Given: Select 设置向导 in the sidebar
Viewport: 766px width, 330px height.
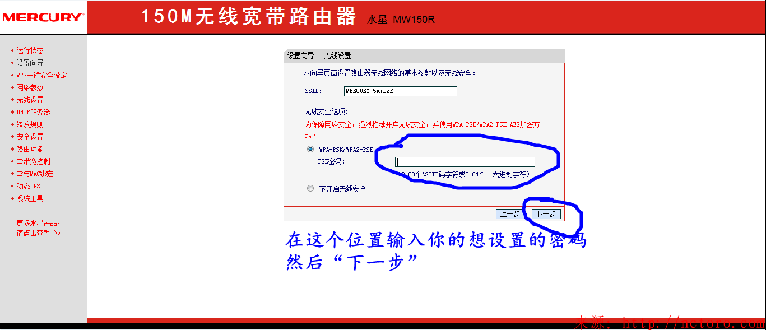Looking at the screenshot, I should 30,63.
